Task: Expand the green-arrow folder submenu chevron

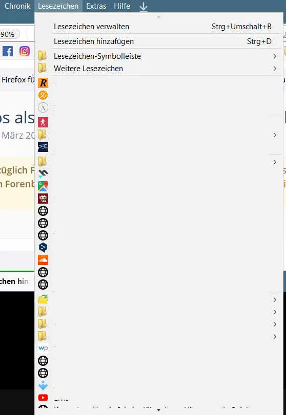Action: point(275,299)
